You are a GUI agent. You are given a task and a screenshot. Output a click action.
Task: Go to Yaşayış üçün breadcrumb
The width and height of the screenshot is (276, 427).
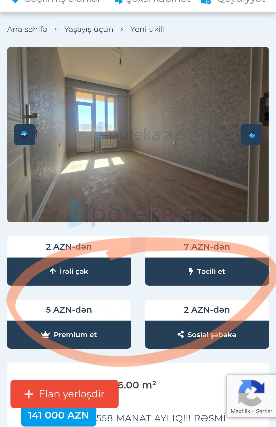89,29
